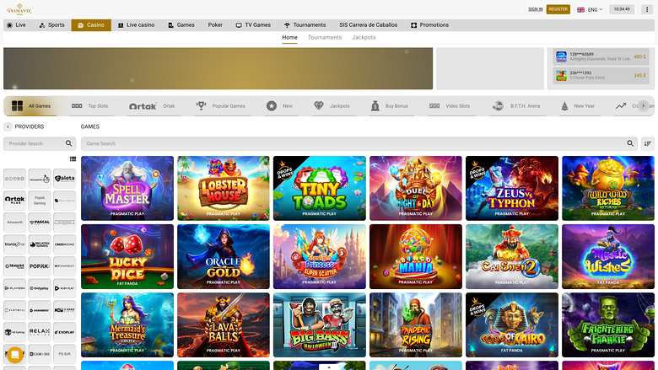Go to the Live section

pos(16,25)
